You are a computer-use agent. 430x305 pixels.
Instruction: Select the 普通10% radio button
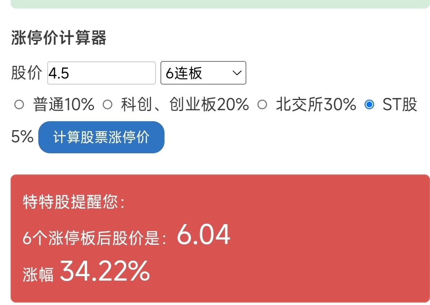pyautogui.click(x=19, y=105)
